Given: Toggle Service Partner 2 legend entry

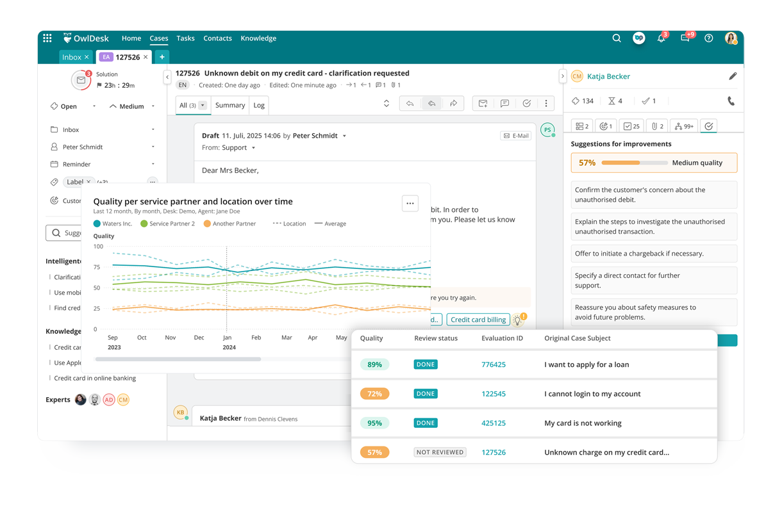Looking at the screenshot, I should tap(167, 224).
